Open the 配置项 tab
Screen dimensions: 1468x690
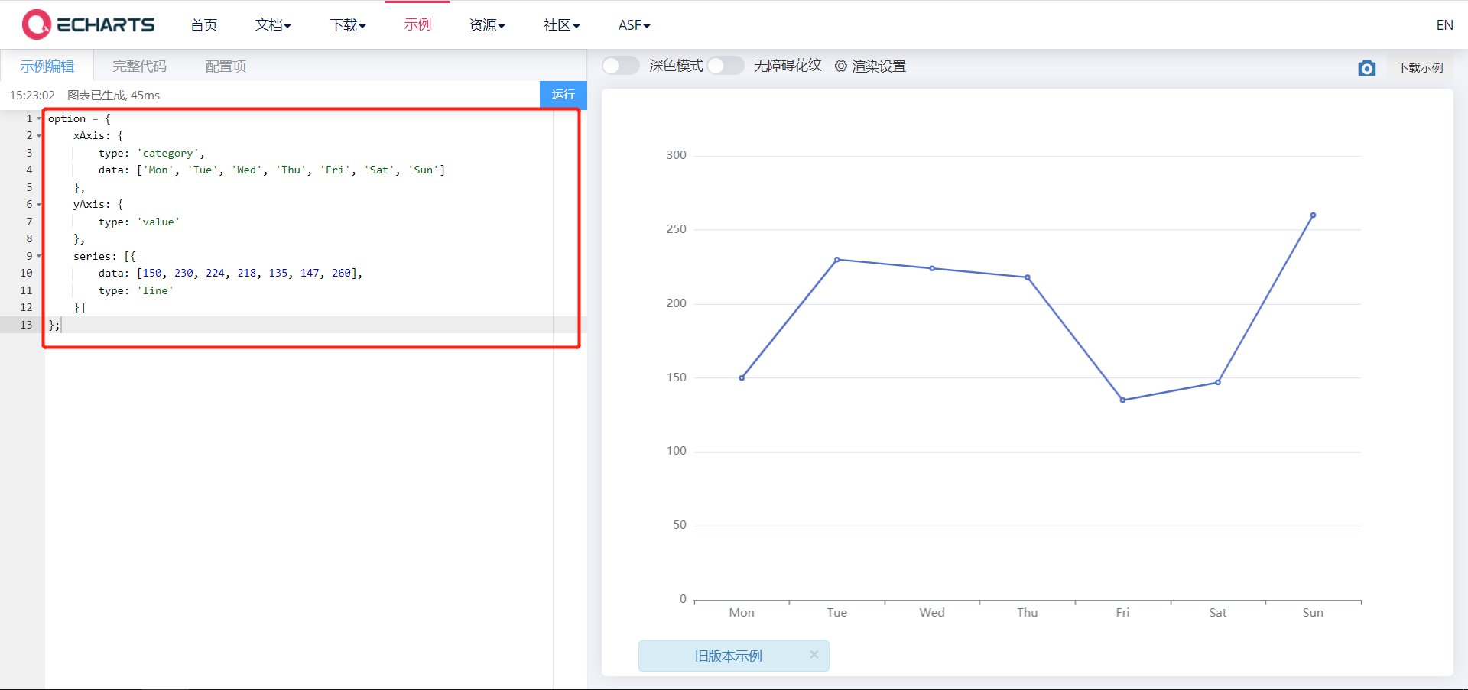[225, 66]
